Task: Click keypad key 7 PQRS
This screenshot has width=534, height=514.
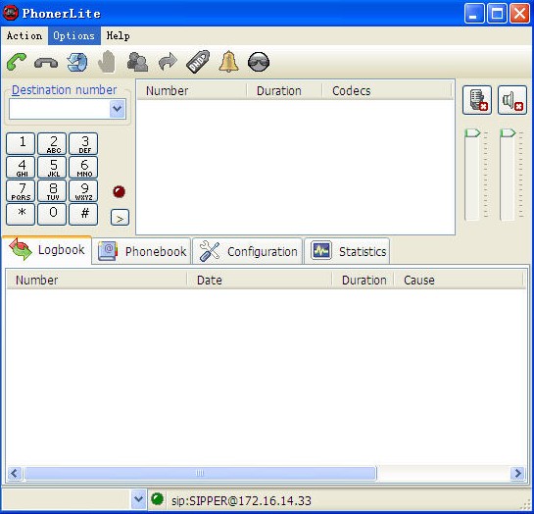Action: click(21, 191)
